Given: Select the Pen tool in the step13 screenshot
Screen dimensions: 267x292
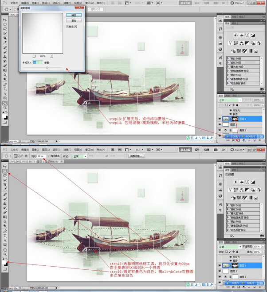Looking at the screenshot, I should tap(5, 84).
